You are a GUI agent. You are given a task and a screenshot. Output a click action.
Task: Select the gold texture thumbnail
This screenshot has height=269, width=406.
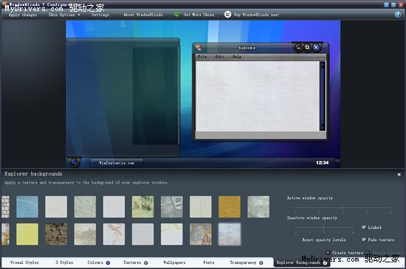[x=230, y=206]
